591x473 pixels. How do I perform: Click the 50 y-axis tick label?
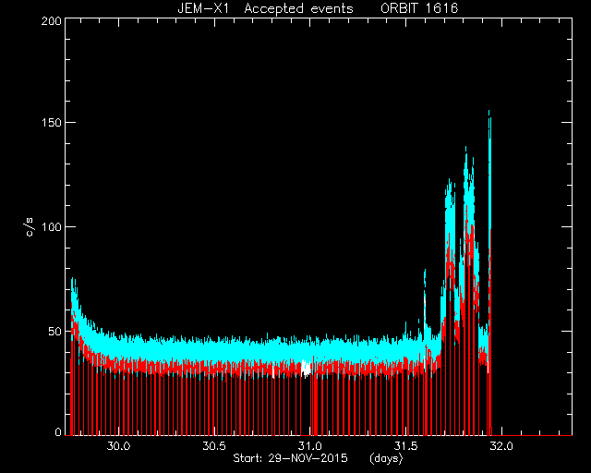(x=54, y=332)
